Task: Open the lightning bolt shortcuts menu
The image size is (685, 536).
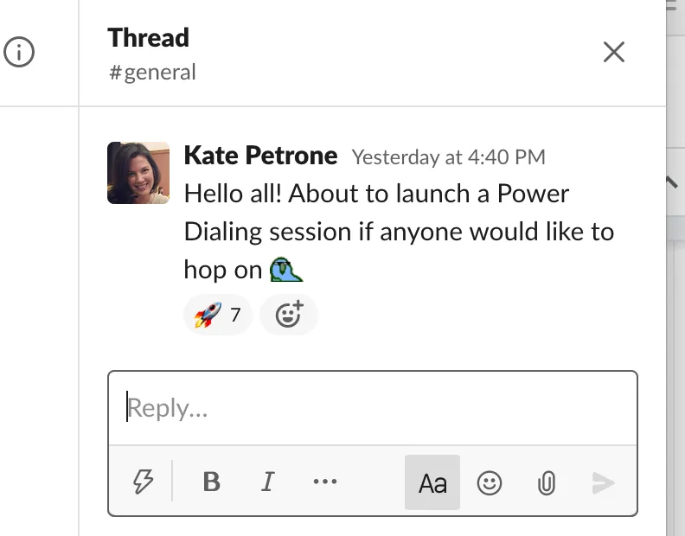Action: [x=144, y=482]
